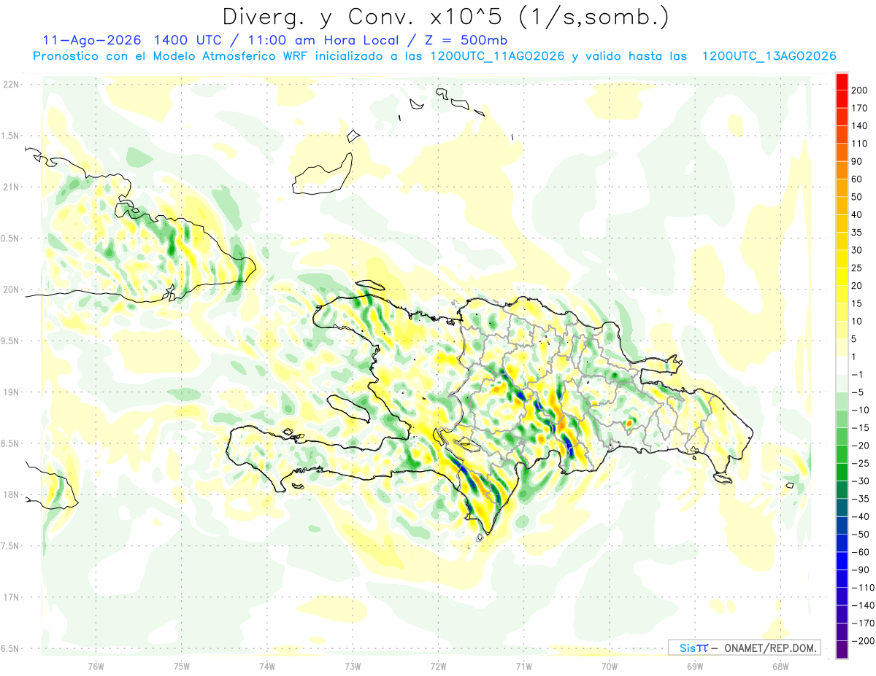Click the '20N' latitude label

point(11,290)
